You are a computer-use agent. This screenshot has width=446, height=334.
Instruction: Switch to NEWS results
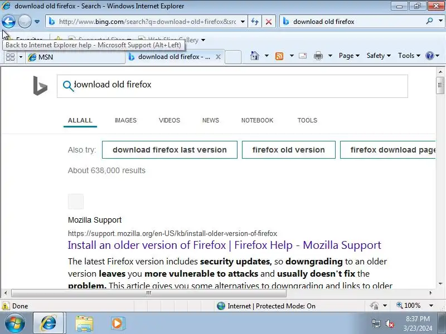(211, 120)
